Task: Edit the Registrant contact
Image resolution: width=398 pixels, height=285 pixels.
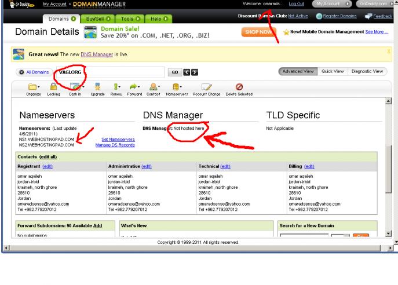Action: pos(48,166)
